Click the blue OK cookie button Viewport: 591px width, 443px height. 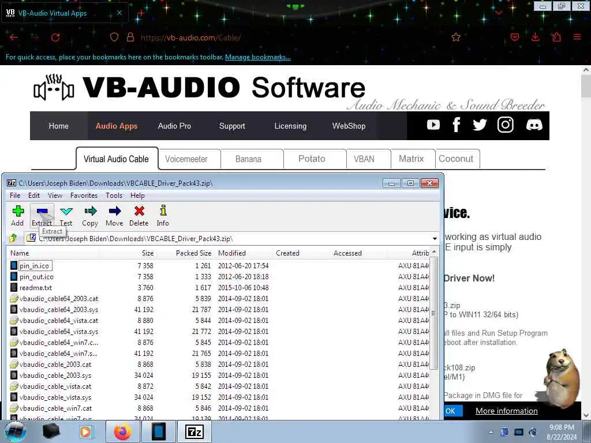tap(452, 411)
